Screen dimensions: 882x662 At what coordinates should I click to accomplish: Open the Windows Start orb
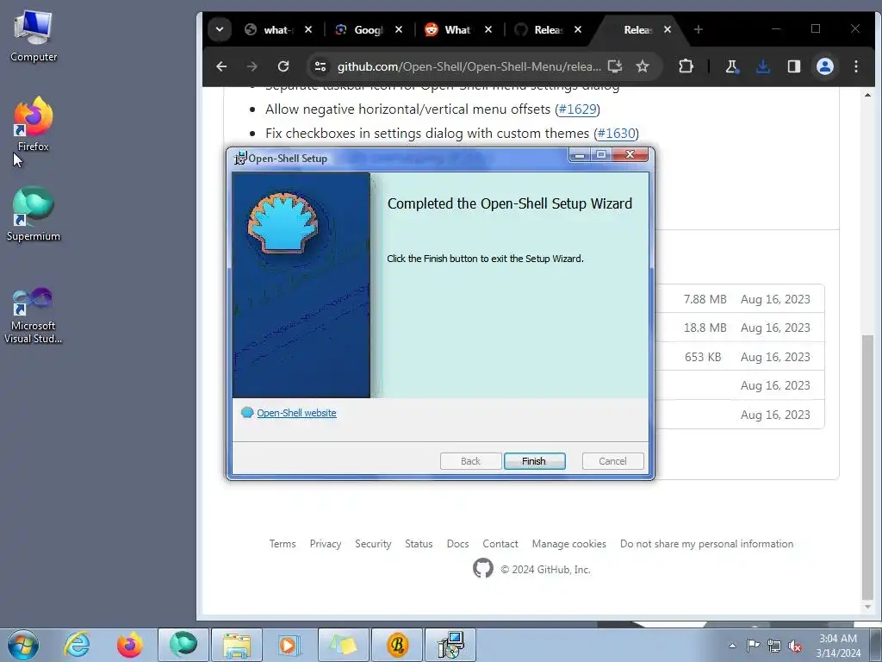pos(23,645)
